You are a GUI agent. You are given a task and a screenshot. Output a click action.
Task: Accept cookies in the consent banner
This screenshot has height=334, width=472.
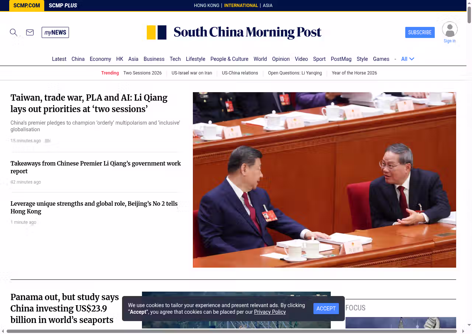pyautogui.click(x=326, y=309)
